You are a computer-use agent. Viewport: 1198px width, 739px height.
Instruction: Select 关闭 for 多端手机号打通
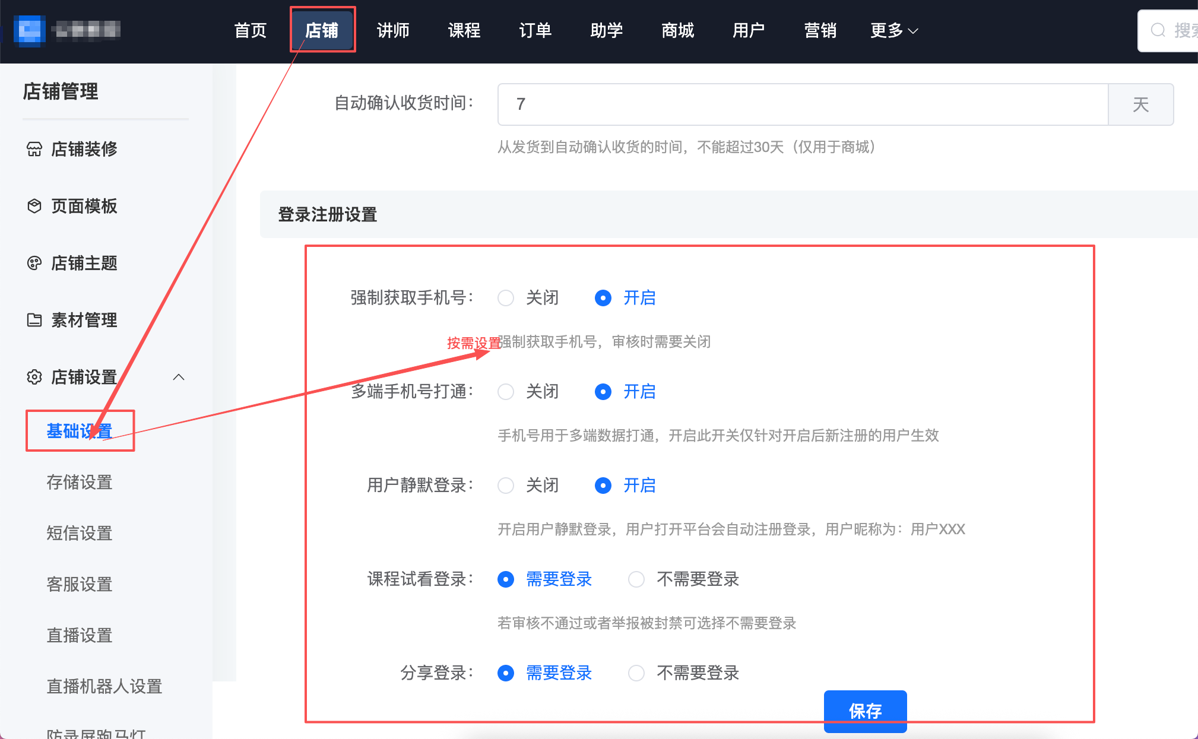506,392
